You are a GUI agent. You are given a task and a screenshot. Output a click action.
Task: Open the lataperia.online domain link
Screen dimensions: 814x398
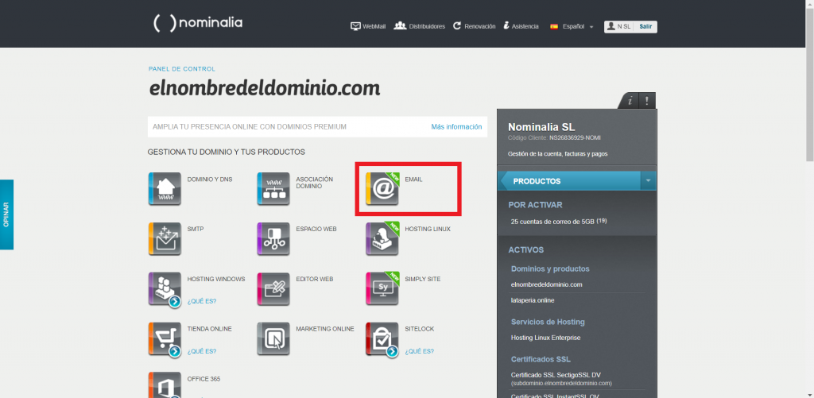(x=532, y=300)
